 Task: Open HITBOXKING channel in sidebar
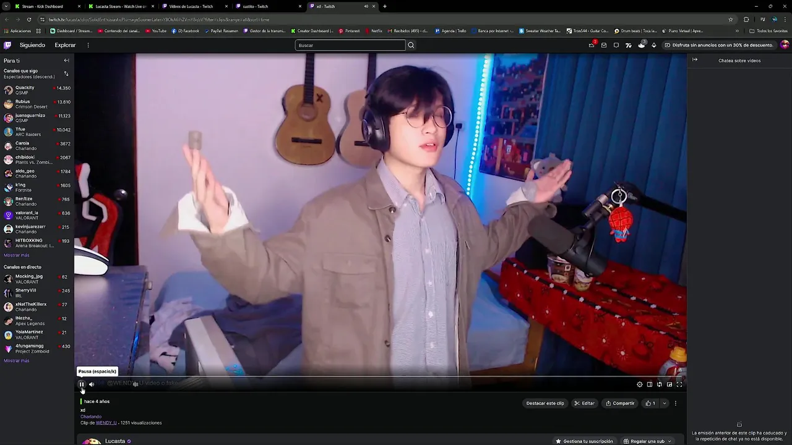(x=37, y=243)
